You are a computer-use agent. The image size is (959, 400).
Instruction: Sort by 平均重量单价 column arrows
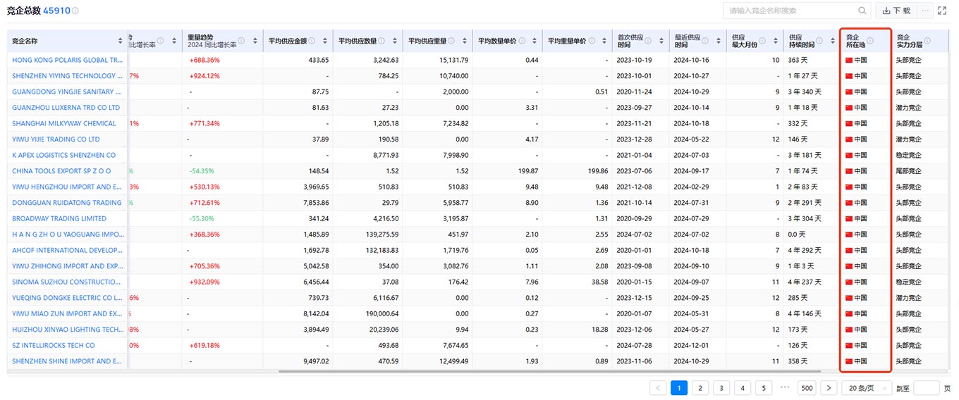click(604, 41)
